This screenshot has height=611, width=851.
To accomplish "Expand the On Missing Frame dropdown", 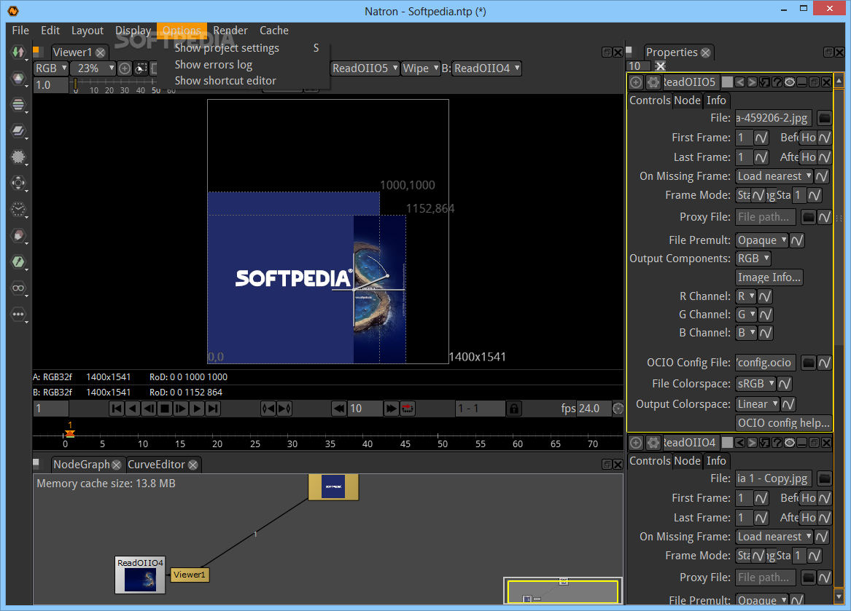I will (x=773, y=176).
